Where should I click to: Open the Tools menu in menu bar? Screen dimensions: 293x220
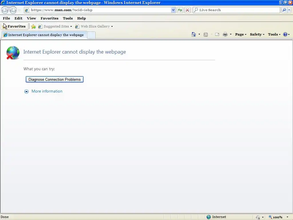[x=68, y=18]
